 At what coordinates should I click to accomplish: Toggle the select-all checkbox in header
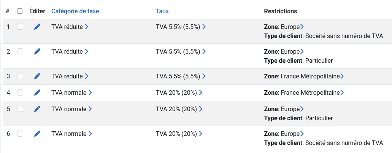[20, 11]
